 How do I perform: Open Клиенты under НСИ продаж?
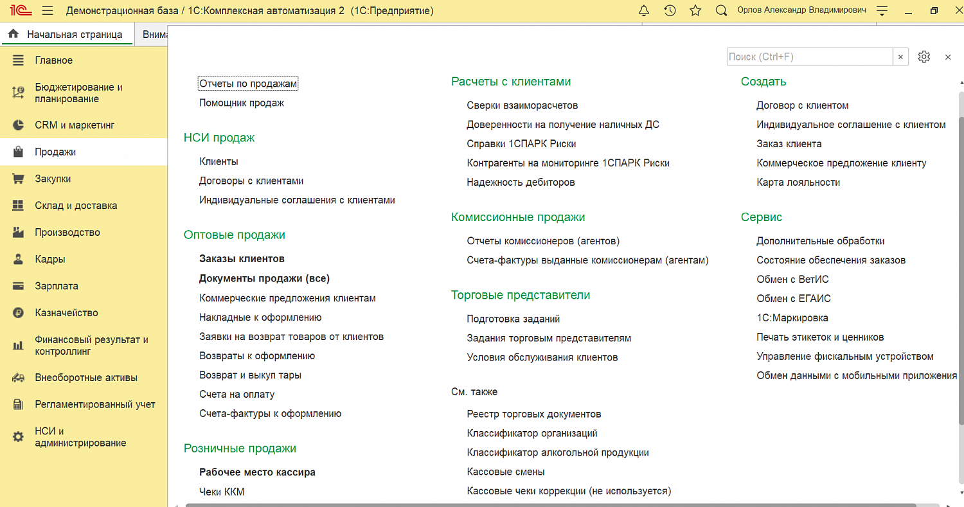pyautogui.click(x=219, y=162)
